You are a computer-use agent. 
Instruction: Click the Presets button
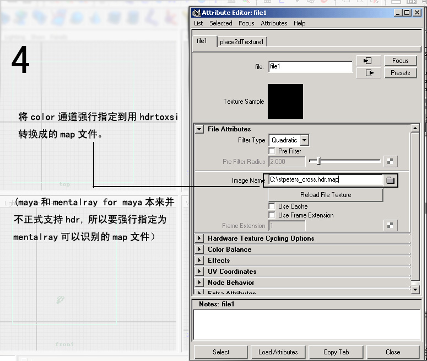click(x=401, y=73)
